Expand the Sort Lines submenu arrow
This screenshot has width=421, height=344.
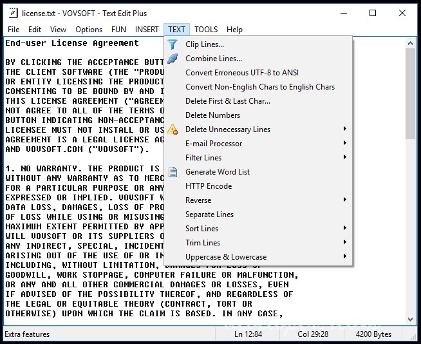(x=345, y=228)
